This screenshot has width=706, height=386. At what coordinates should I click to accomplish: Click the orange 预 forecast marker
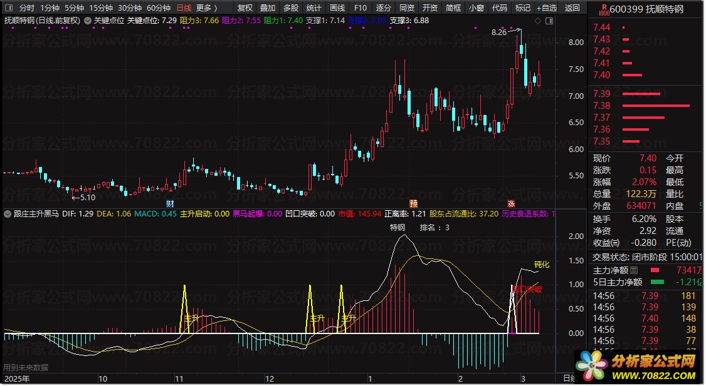coord(414,204)
